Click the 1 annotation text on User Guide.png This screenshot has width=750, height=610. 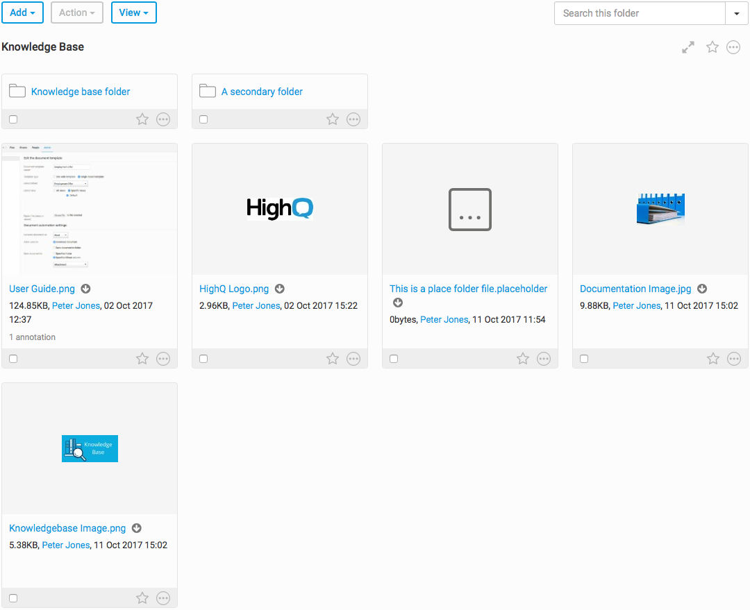click(x=32, y=337)
